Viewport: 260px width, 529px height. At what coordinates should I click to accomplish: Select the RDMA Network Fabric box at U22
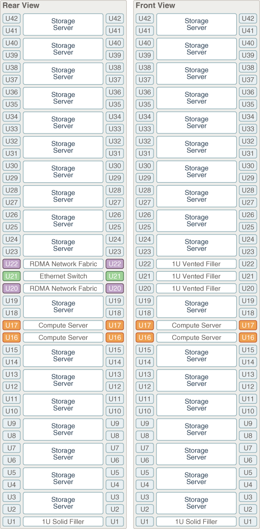pos(63,264)
